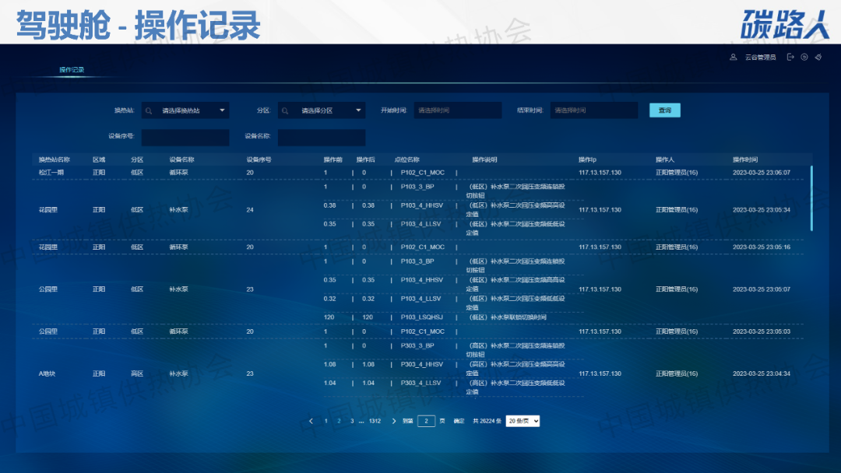Go to previous page using left arrow
Screen dimensions: 841x473
(x=311, y=421)
